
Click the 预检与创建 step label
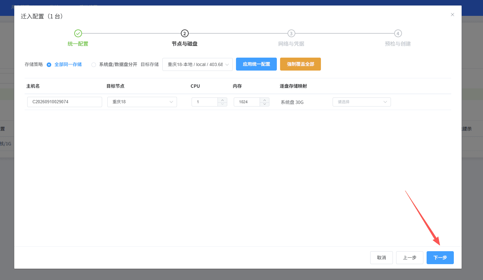tap(398, 44)
